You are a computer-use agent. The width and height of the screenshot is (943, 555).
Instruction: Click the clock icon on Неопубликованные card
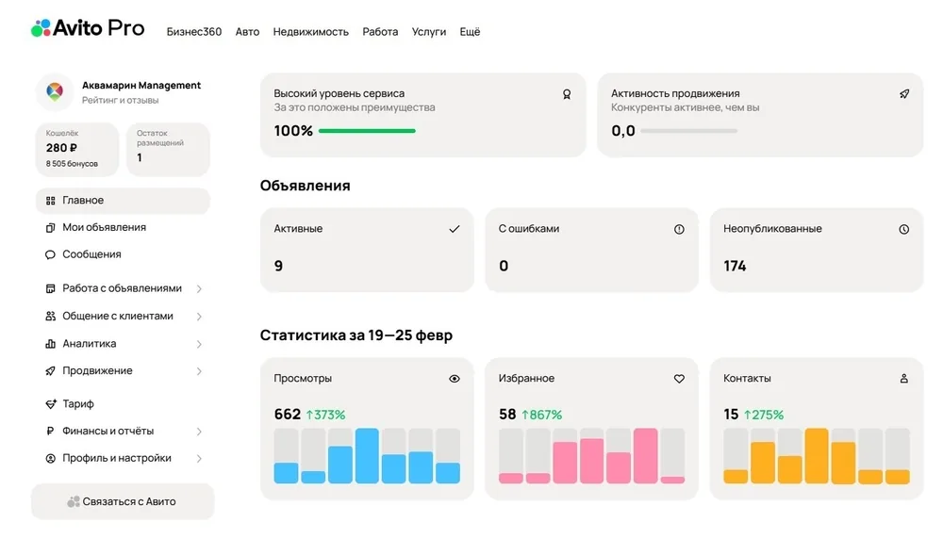(x=904, y=229)
